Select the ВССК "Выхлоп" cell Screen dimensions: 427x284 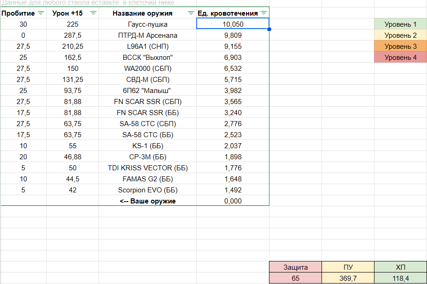(147, 58)
